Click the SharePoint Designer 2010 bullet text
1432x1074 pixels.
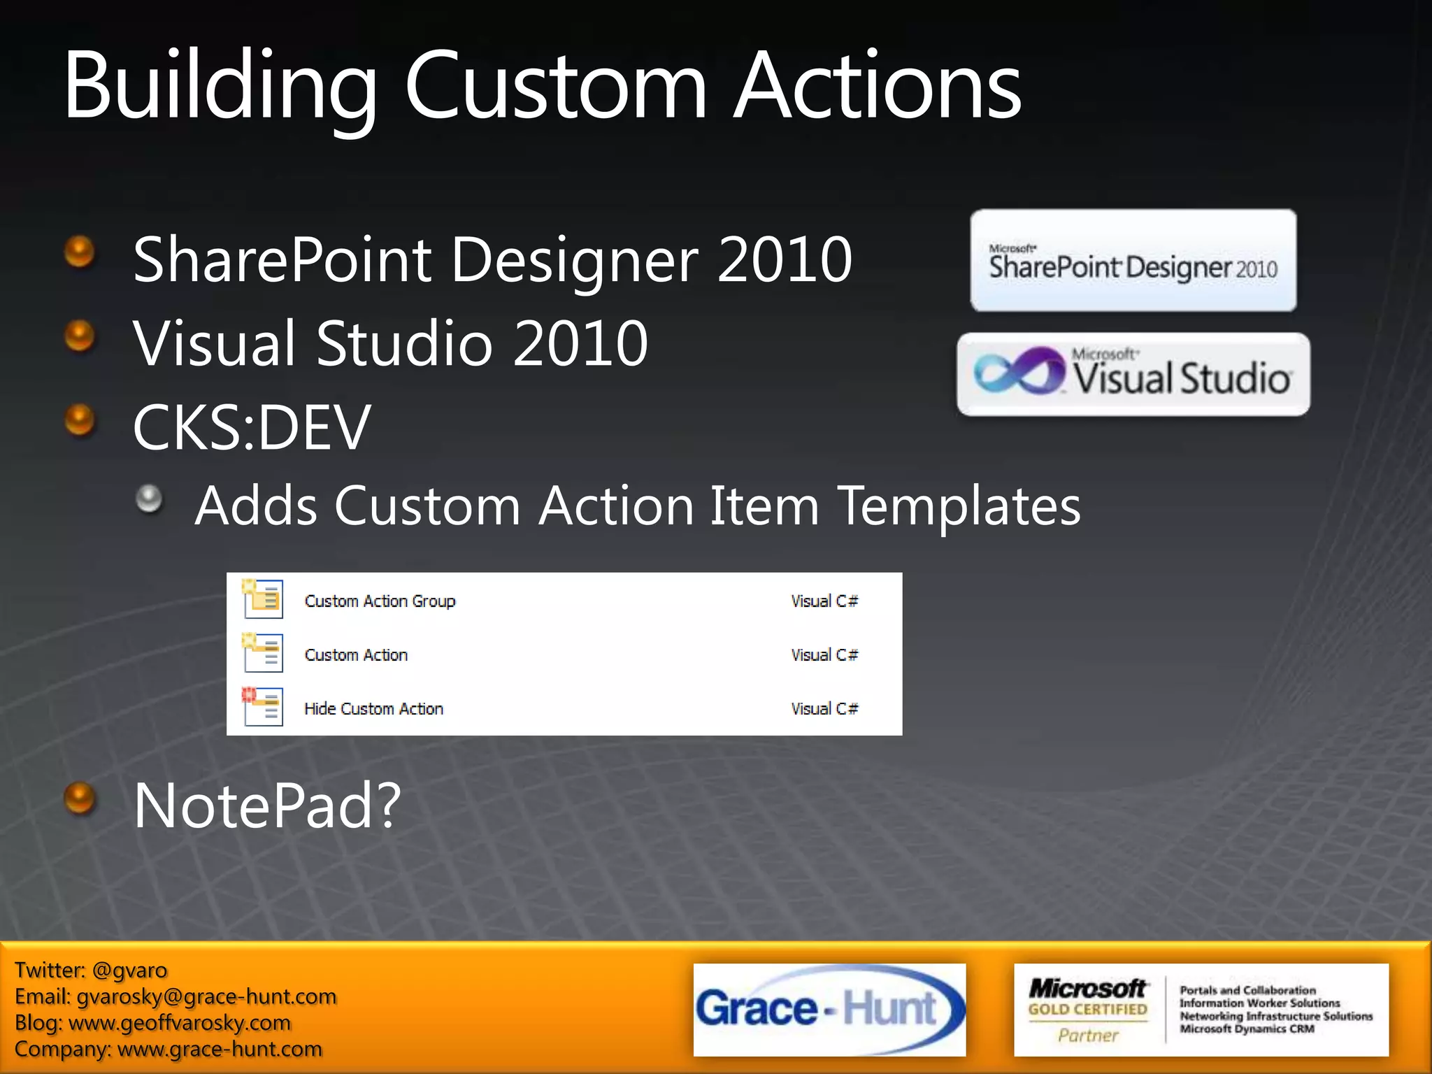pyautogui.click(x=493, y=261)
